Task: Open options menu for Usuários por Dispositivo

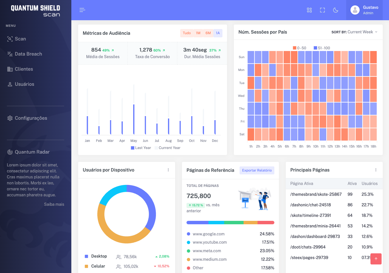Action: pyautogui.click(x=168, y=170)
